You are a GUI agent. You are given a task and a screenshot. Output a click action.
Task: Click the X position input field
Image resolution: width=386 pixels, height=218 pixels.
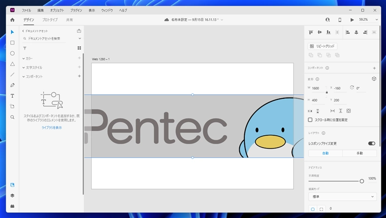click(340, 88)
